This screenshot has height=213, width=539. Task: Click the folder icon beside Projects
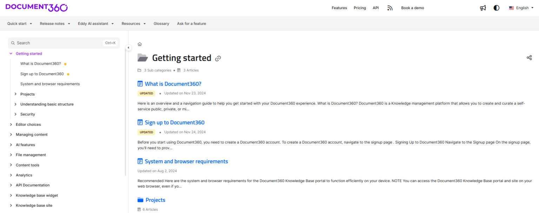[140, 200]
